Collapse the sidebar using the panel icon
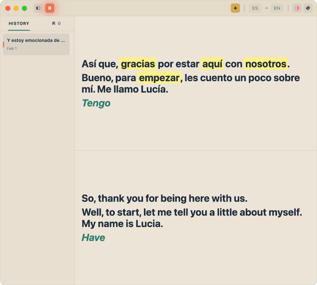 click(38, 8)
